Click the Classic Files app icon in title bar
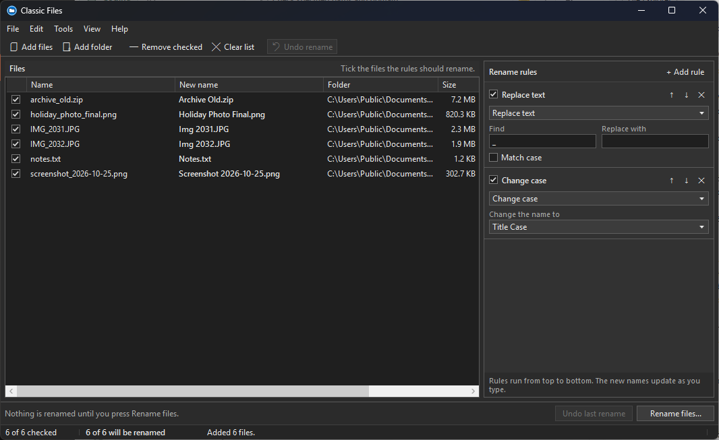 [x=11, y=10]
